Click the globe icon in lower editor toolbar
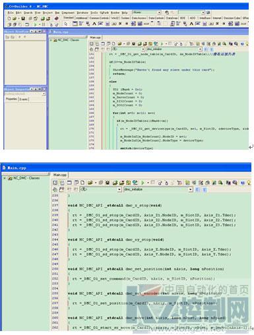This screenshot has height=335, width=254. click(135, 183)
